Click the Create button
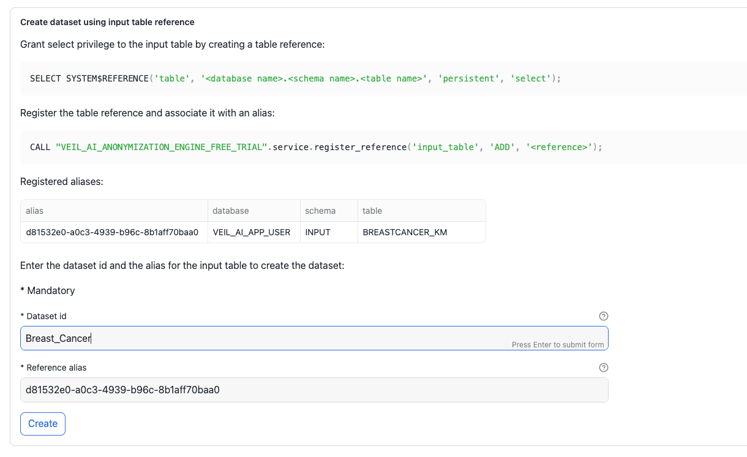747x457 pixels. [43, 424]
